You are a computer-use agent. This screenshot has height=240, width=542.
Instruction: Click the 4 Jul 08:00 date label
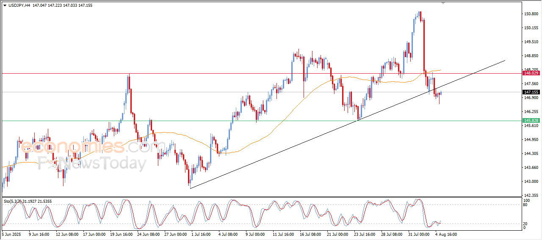click(x=229, y=234)
